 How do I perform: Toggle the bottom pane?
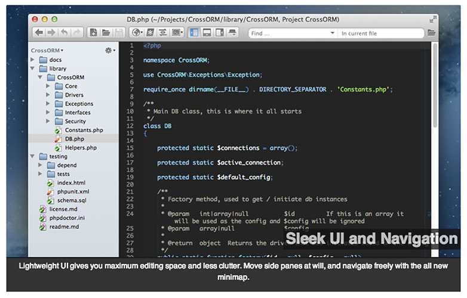207,33
